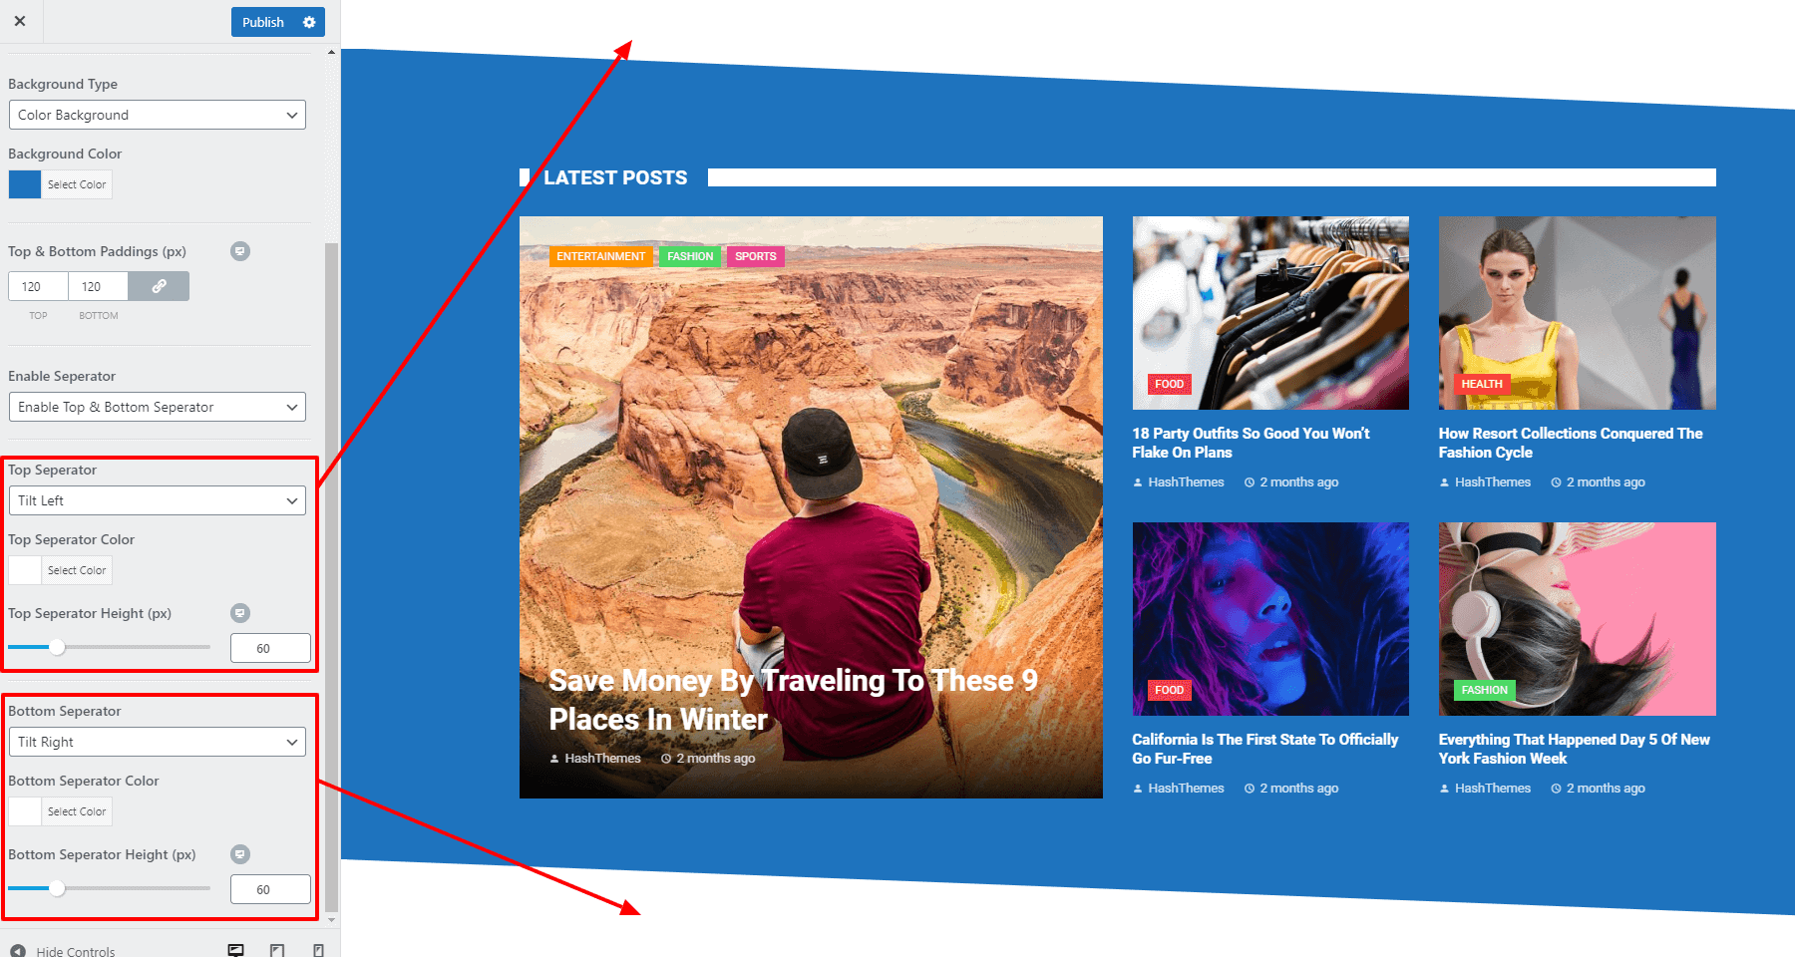Click scroll up arrow of customizer panel
The width and height of the screenshot is (1795, 957).
pos(332,53)
